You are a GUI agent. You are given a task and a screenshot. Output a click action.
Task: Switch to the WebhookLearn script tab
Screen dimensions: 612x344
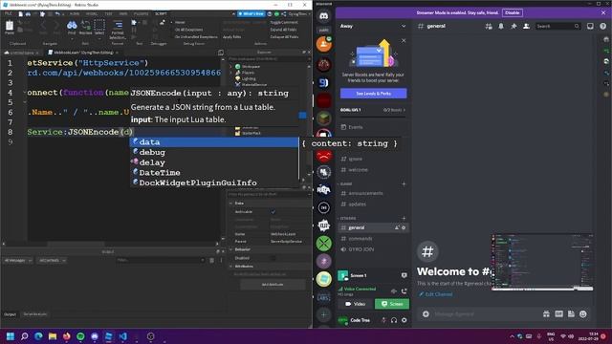pos(83,53)
